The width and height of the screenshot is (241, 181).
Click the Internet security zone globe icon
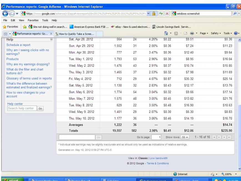[x=175, y=174]
